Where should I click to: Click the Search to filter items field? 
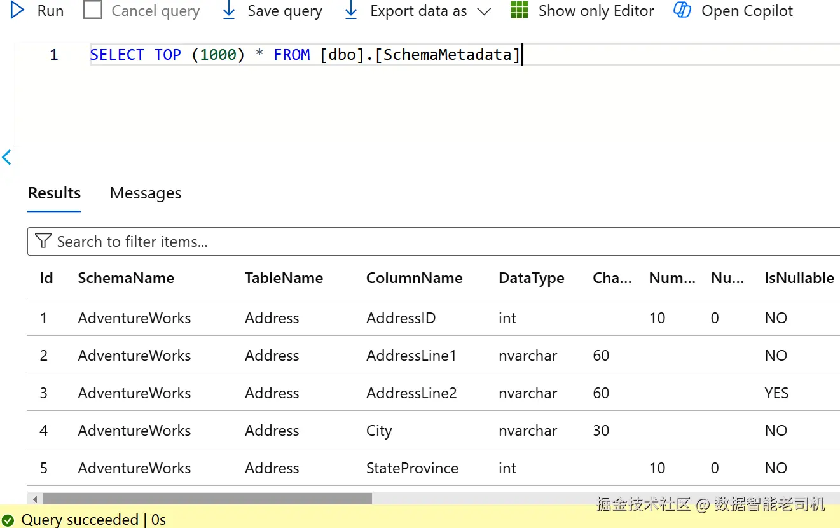coord(434,241)
